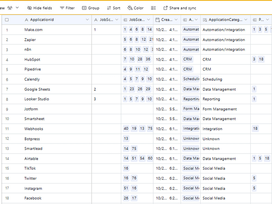
Task: Select the Zapier cell
Action: pyautogui.click(x=57, y=39)
